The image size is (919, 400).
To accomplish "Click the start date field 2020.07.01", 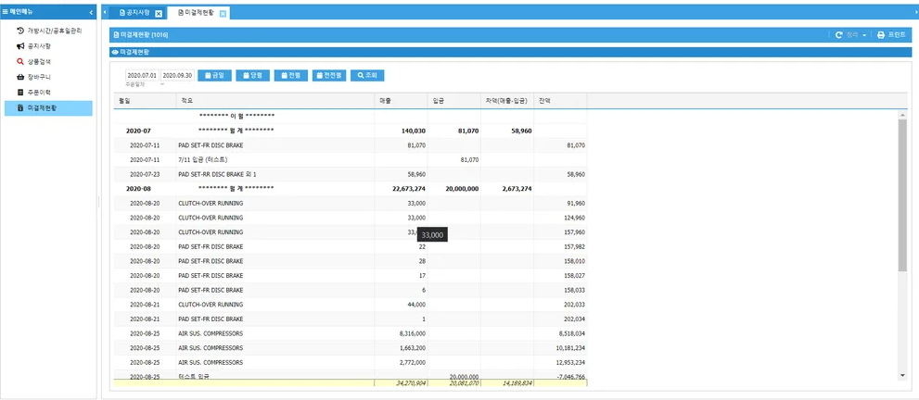I will (x=142, y=75).
